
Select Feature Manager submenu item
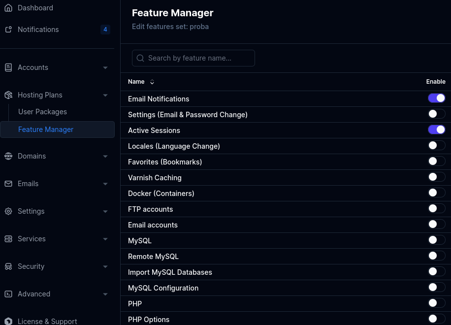(57, 130)
